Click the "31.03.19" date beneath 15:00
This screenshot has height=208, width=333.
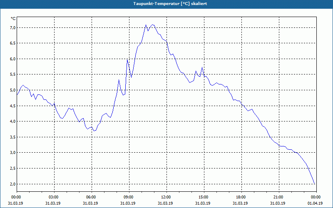203,203
